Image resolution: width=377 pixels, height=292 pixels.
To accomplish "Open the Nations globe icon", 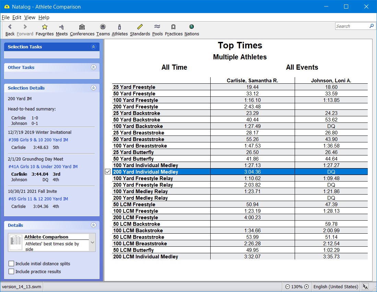I will tap(191, 27).
